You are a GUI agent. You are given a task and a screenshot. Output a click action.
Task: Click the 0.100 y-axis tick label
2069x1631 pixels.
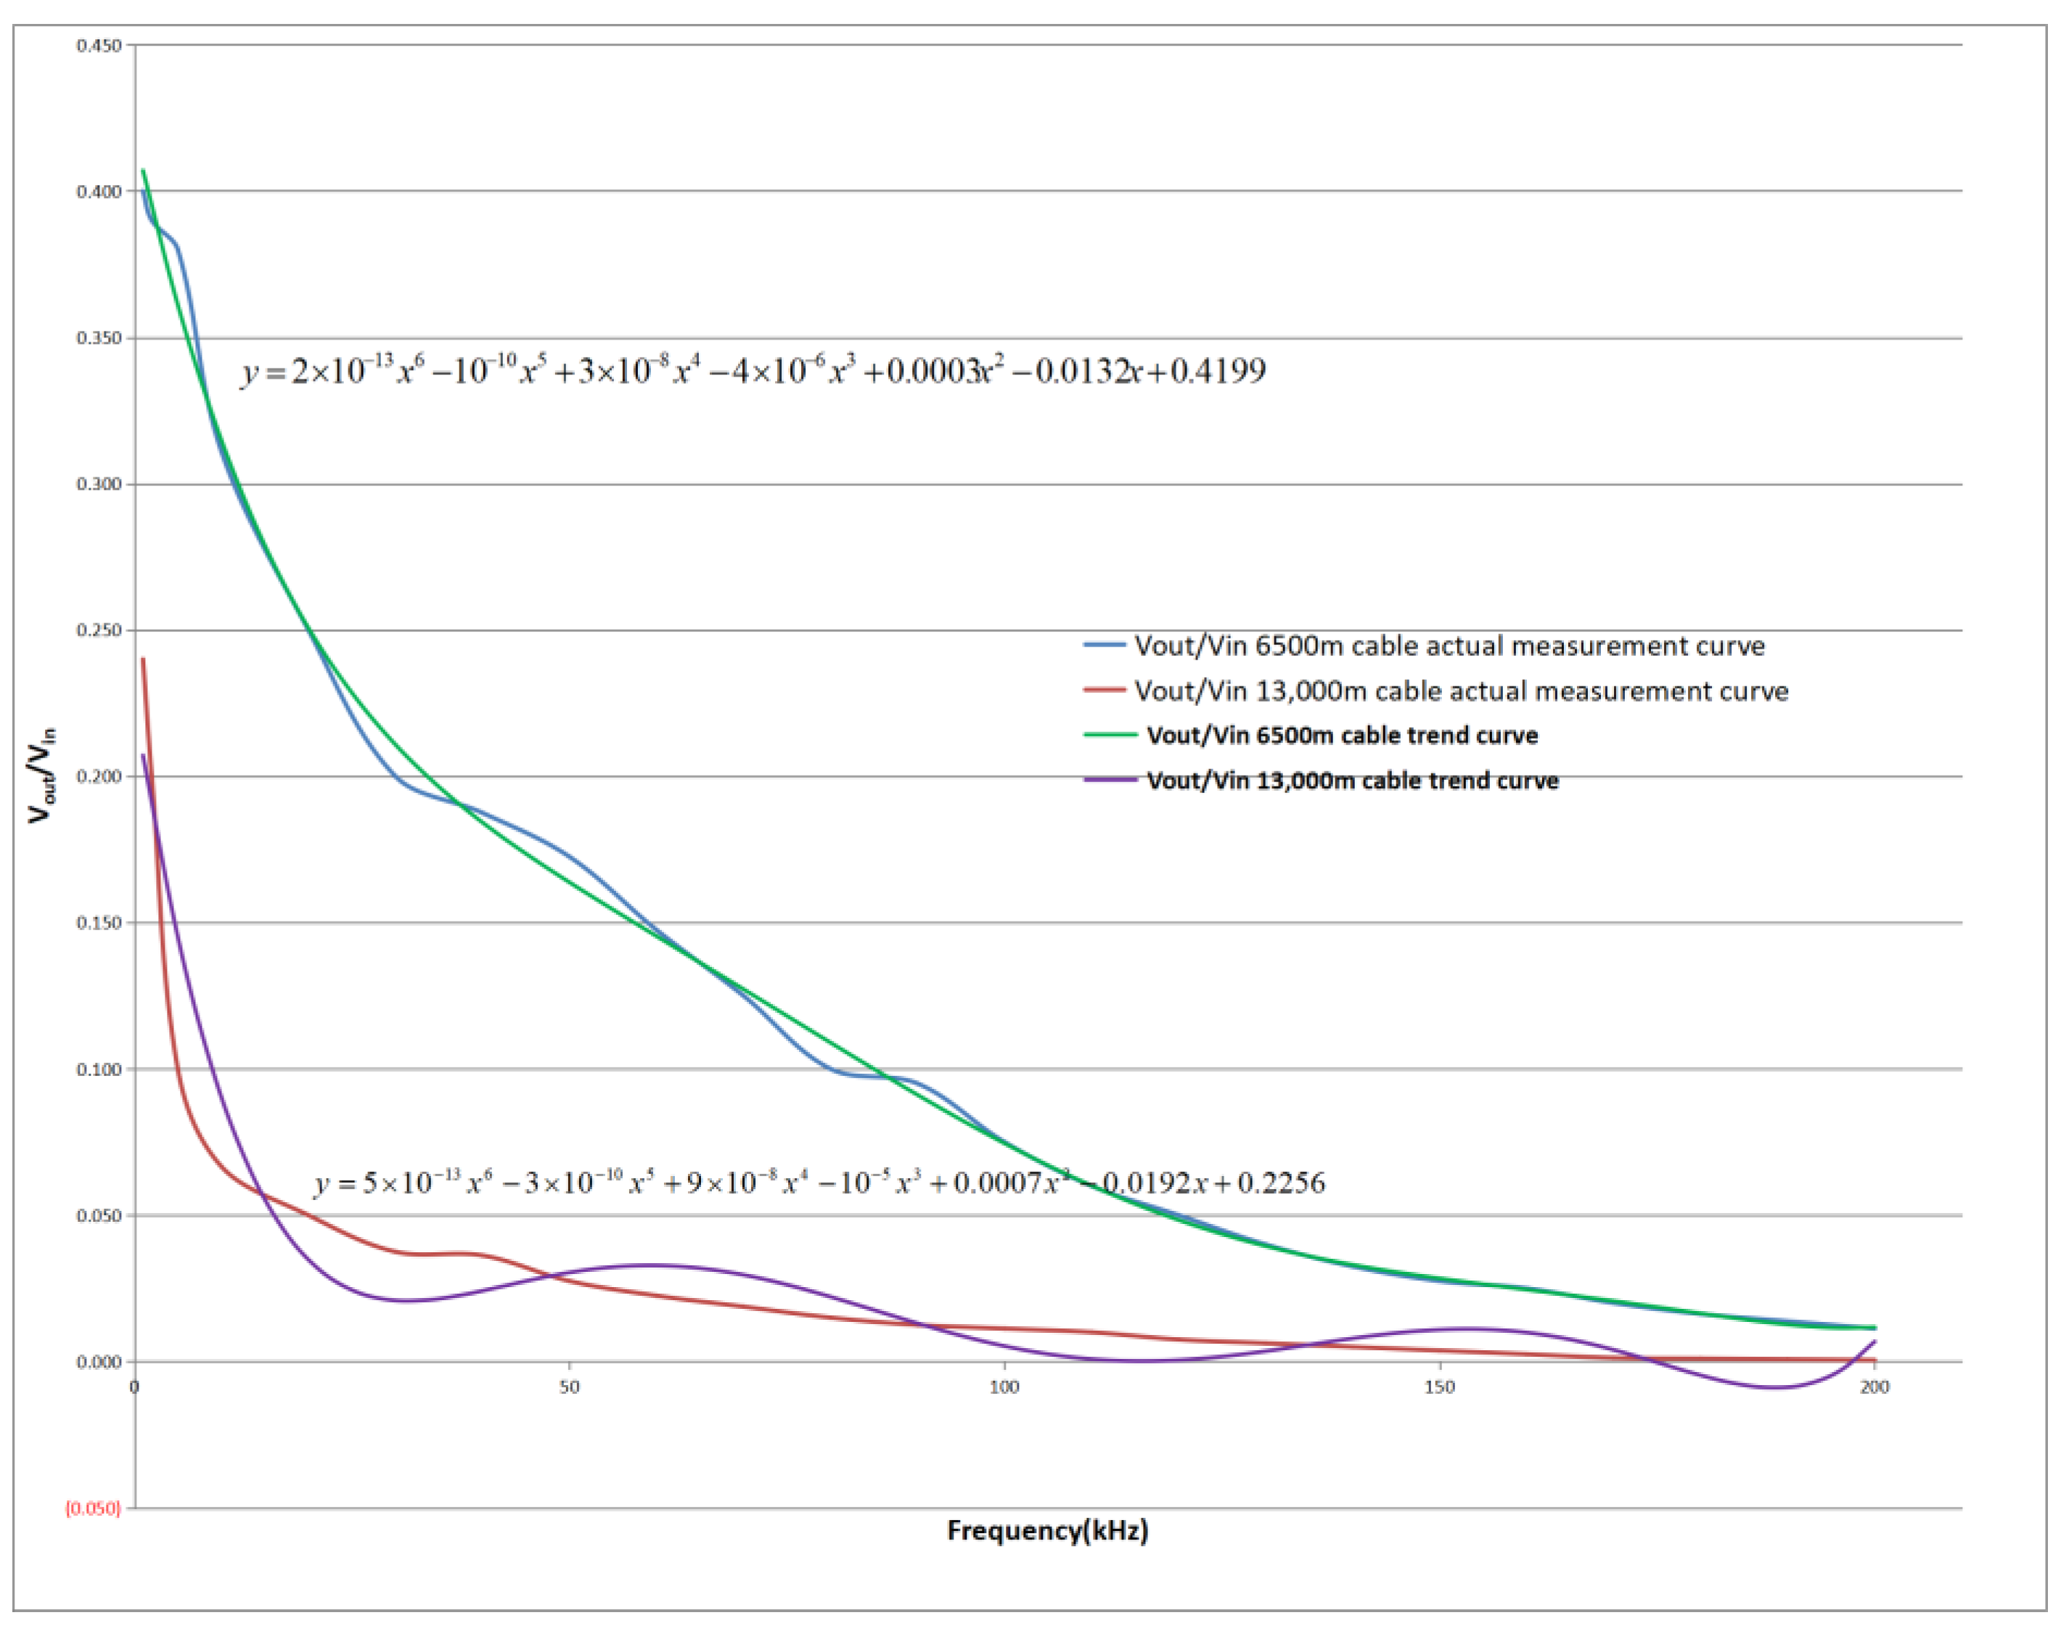(99, 1069)
